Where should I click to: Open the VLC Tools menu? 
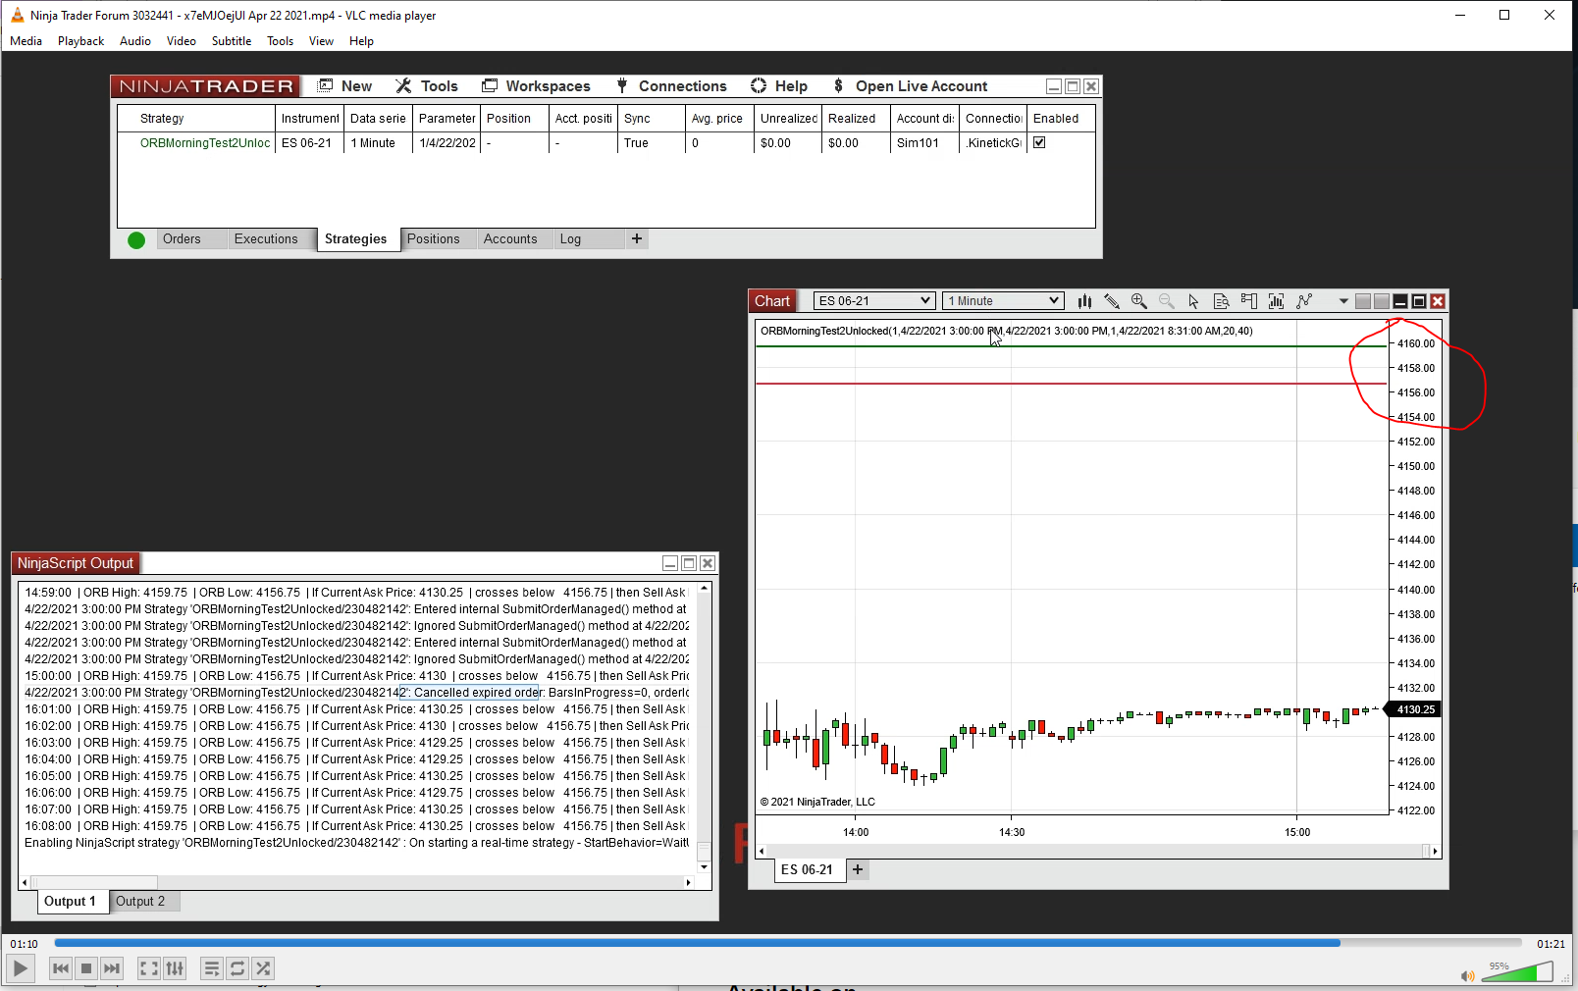coord(281,41)
